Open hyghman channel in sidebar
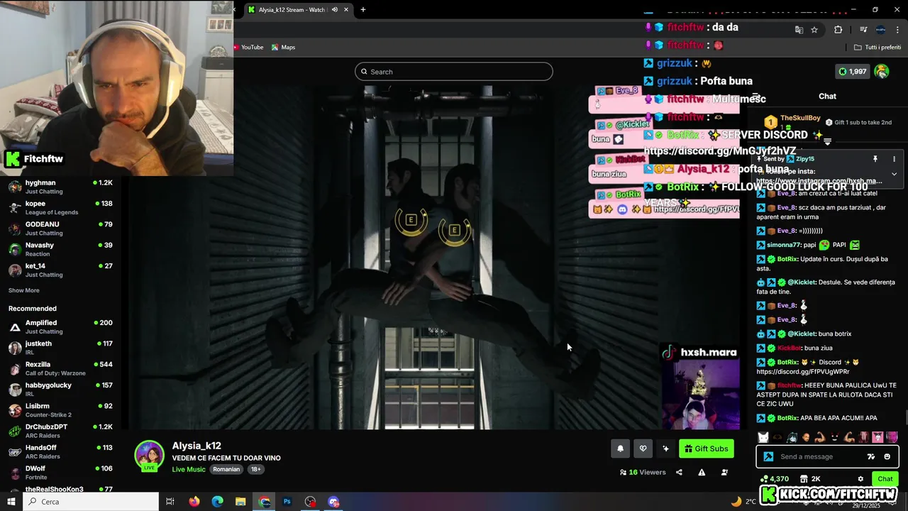908x511 pixels. 60,187
